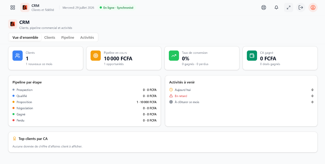Viewport: 325px width, 164px height.
Task: Click the Prospection stage gray dot
Action: pos(13,90)
